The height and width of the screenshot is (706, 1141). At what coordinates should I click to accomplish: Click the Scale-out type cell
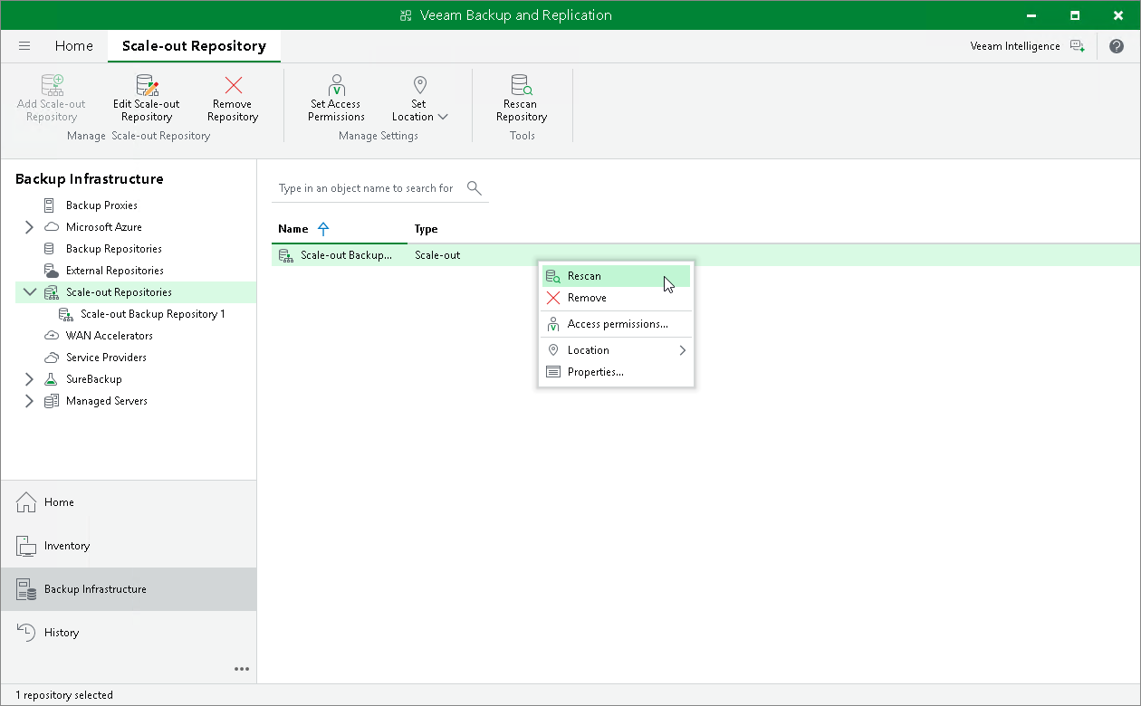(x=437, y=255)
